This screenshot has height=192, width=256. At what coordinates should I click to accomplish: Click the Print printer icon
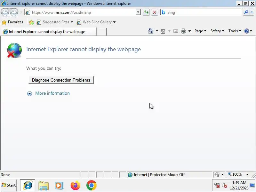[183, 31]
